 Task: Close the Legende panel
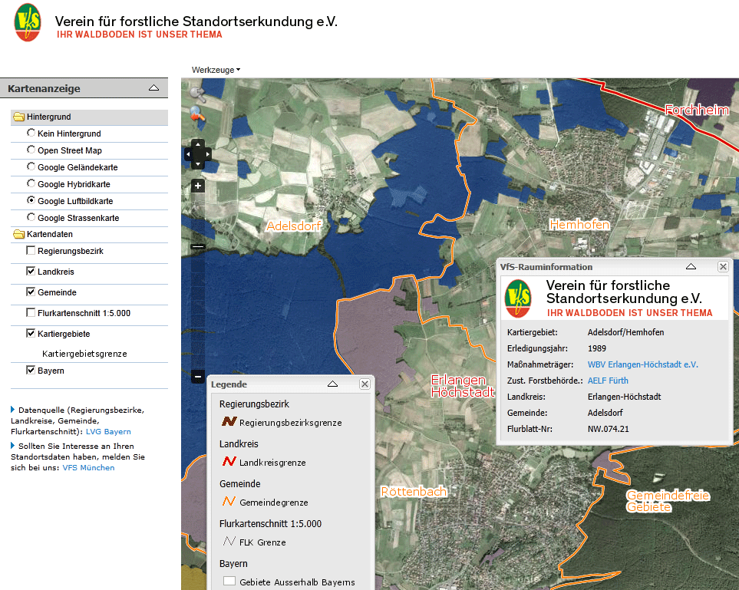(365, 384)
